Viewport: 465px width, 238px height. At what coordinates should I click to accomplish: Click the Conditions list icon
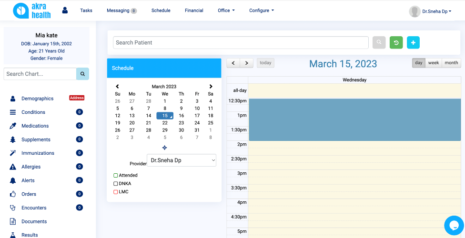pyautogui.click(x=13, y=112)
